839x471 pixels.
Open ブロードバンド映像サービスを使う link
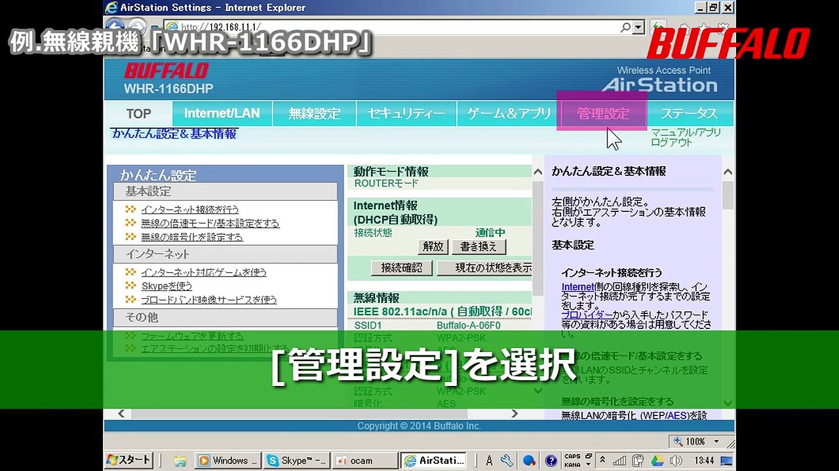click(x=208, y=300)
